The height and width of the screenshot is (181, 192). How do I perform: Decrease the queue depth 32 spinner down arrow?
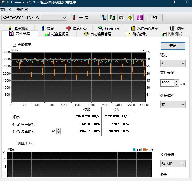point(59,133)
